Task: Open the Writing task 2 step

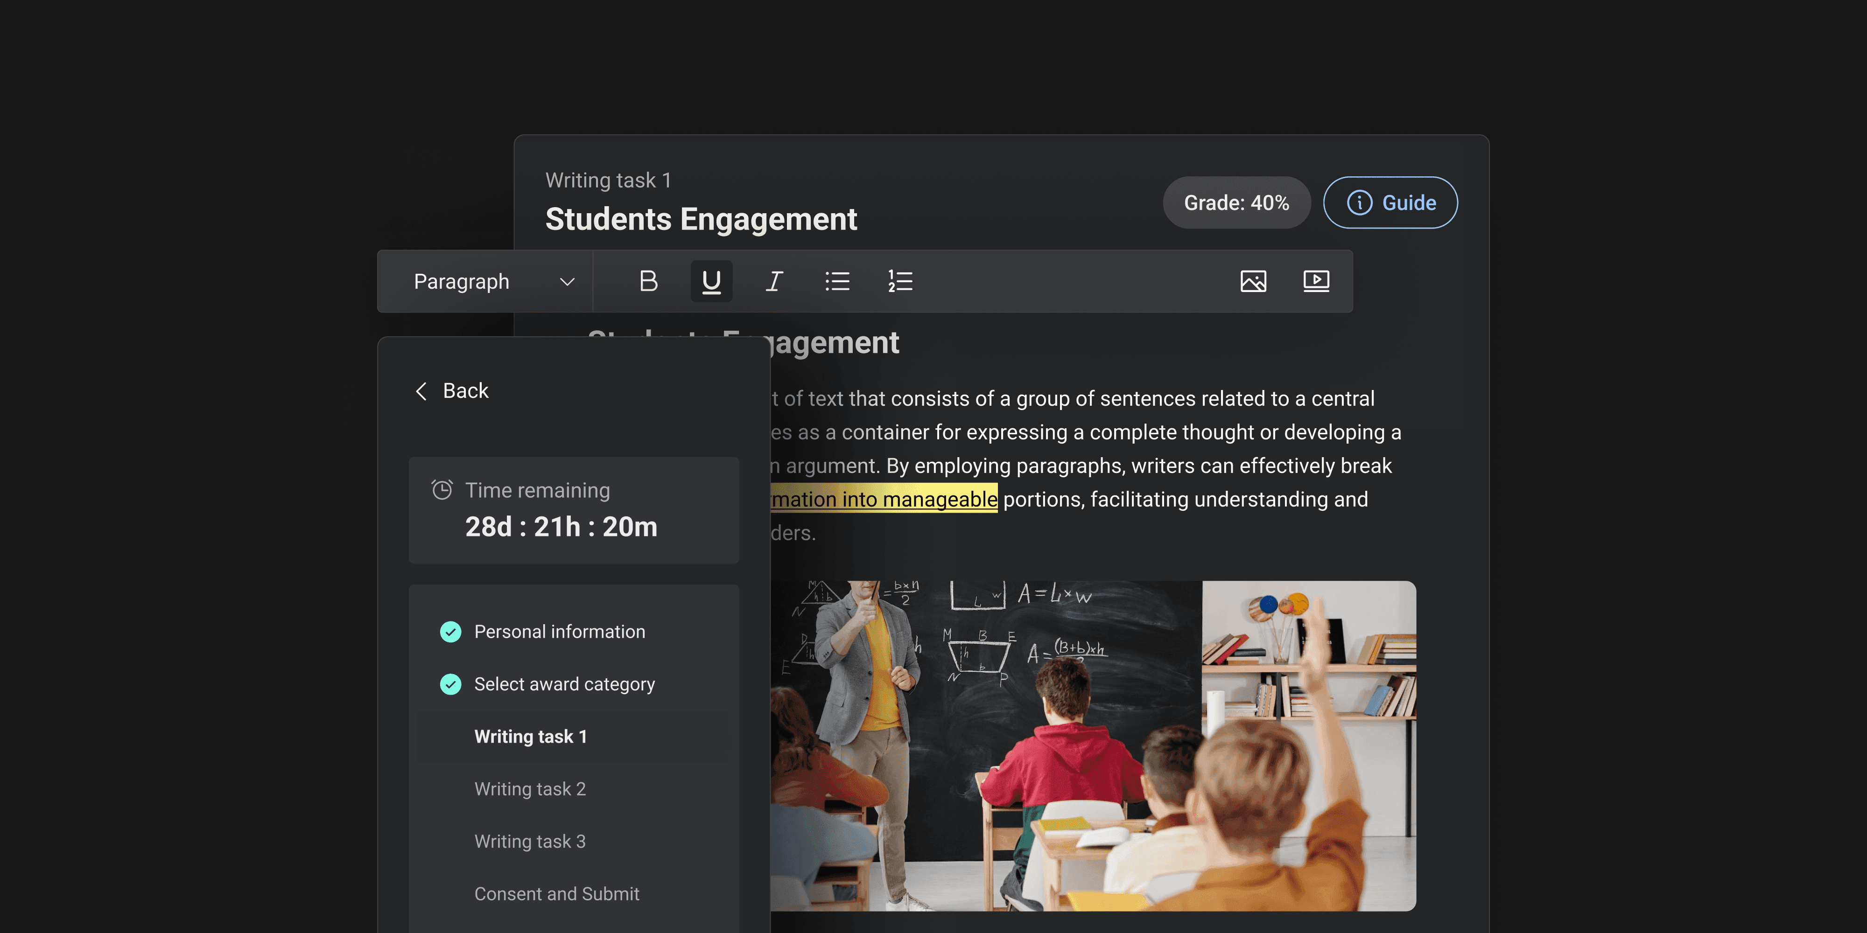Action: (530, 789)
